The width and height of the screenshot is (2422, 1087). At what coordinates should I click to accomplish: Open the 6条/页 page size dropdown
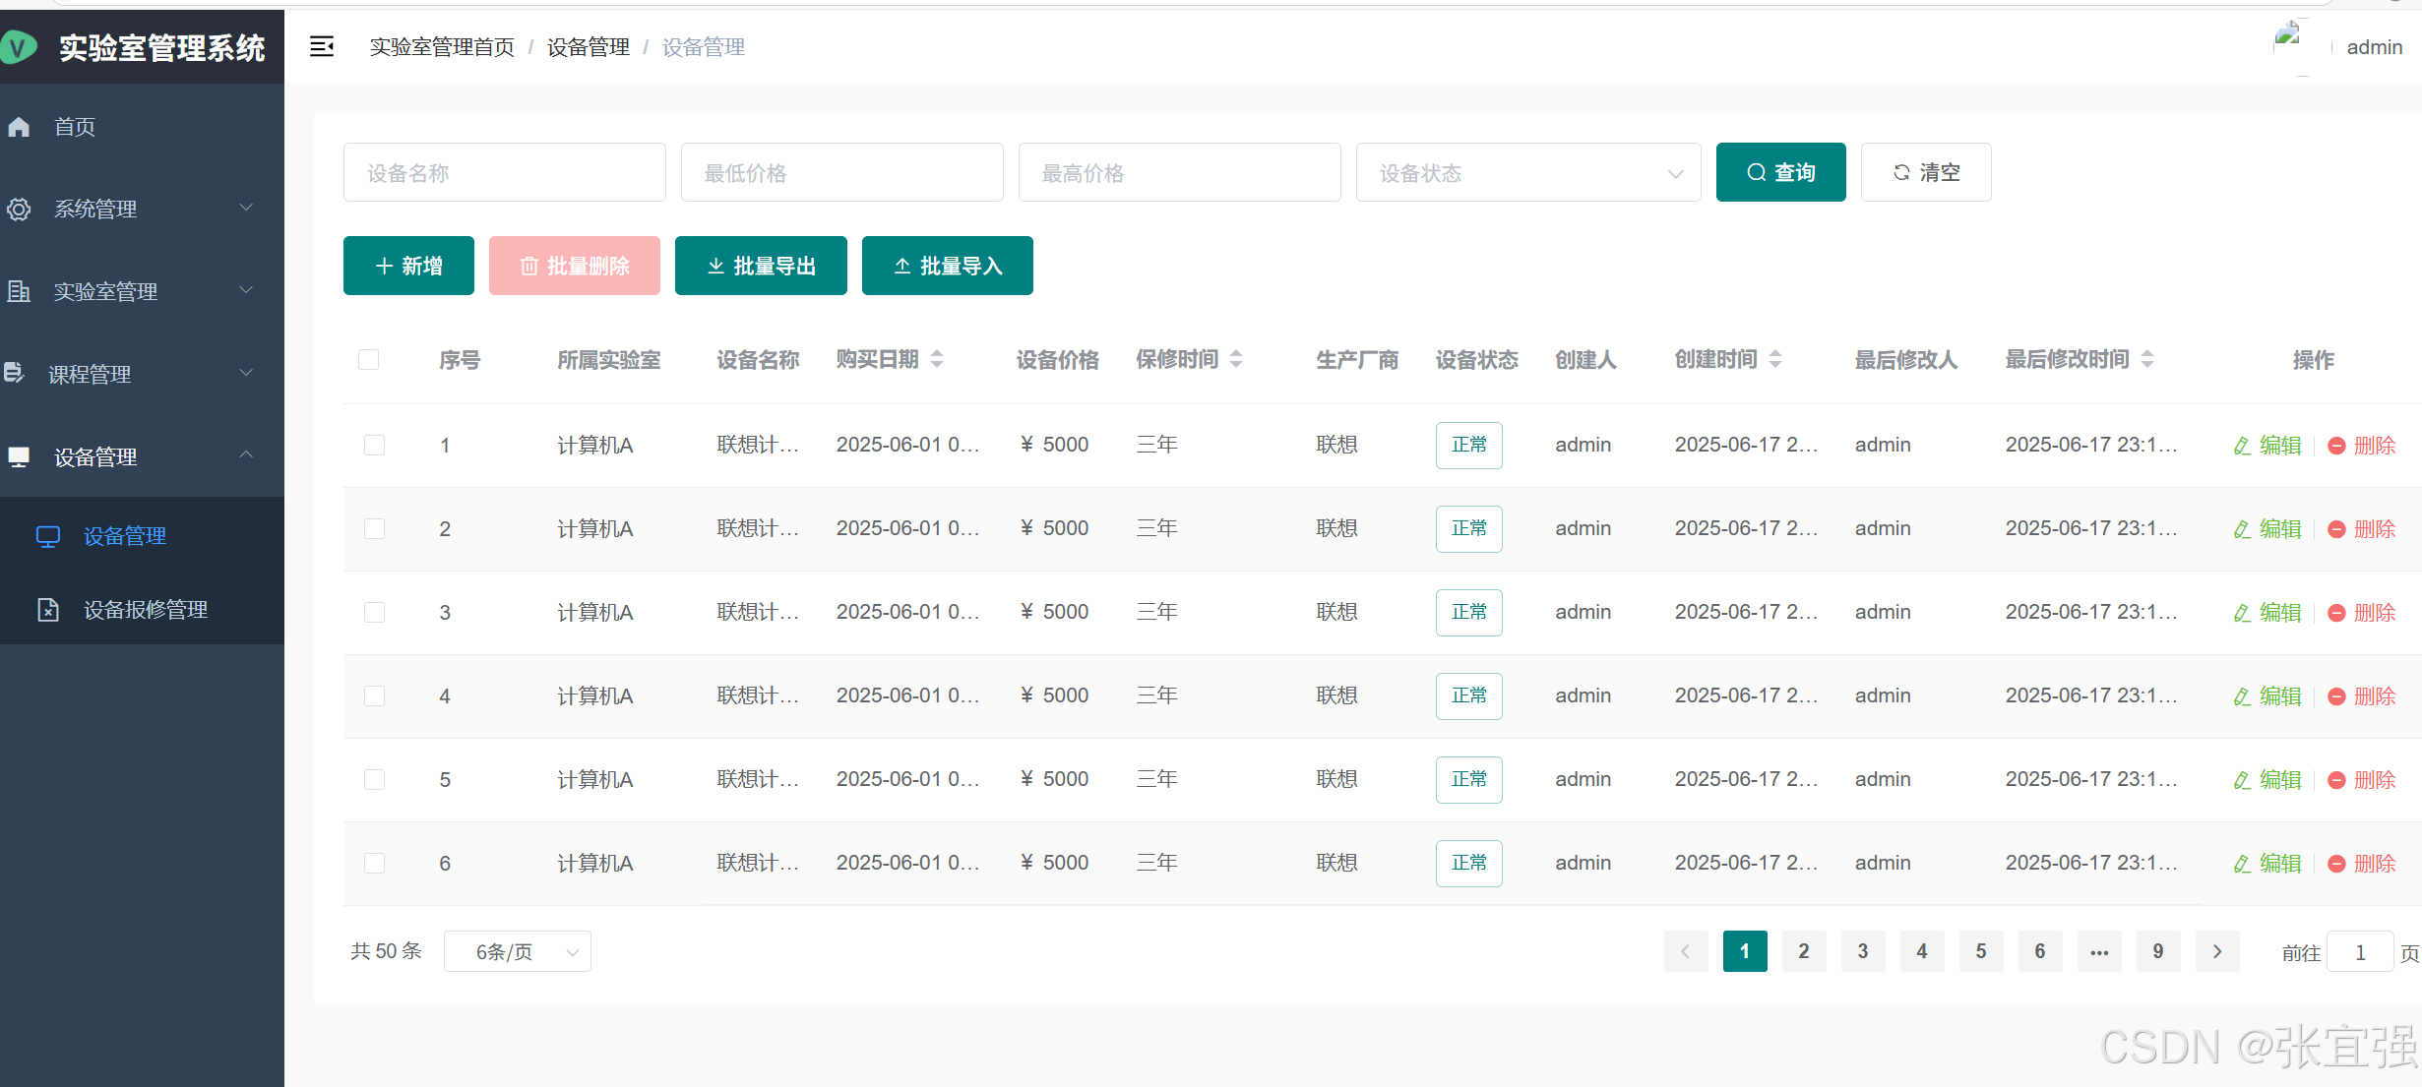click(517, 951)
